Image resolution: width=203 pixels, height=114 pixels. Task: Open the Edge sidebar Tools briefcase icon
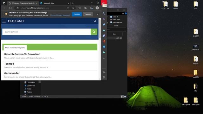[x=104, y=30]
